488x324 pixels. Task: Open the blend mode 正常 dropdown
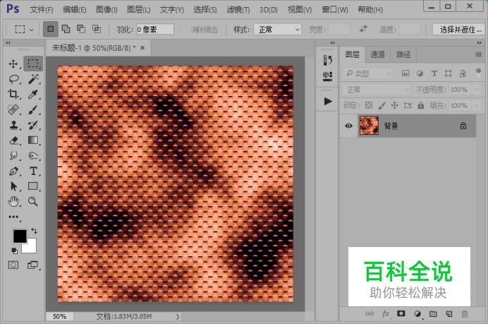point(377,90)
